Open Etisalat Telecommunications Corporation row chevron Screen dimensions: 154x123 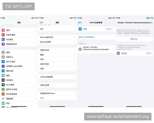tap(113, 49)
